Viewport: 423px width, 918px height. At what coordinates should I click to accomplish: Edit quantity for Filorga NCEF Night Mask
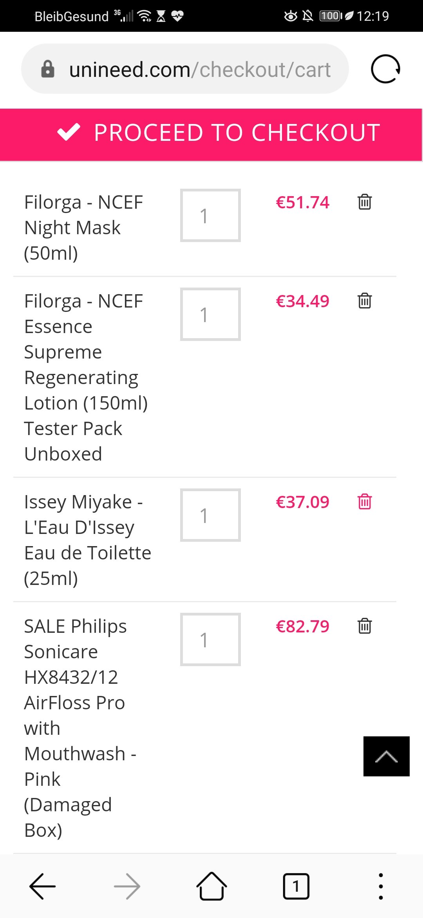(210, 215)
